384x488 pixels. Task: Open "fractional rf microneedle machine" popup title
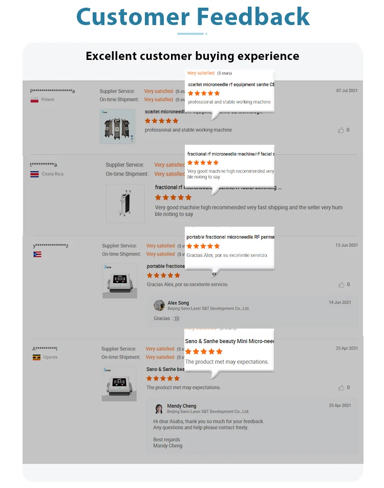[x=230, y=154]
